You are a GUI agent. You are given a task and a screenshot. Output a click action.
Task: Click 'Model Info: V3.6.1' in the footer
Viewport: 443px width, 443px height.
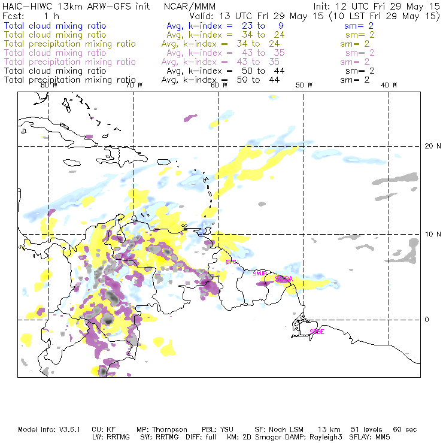(x=49, y=430)
